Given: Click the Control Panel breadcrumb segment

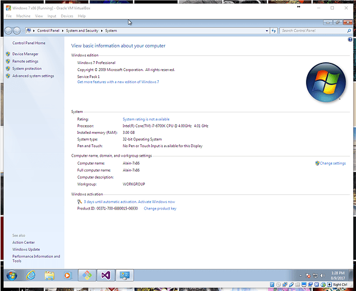Looking at the screenshot, I should (48, 31).
